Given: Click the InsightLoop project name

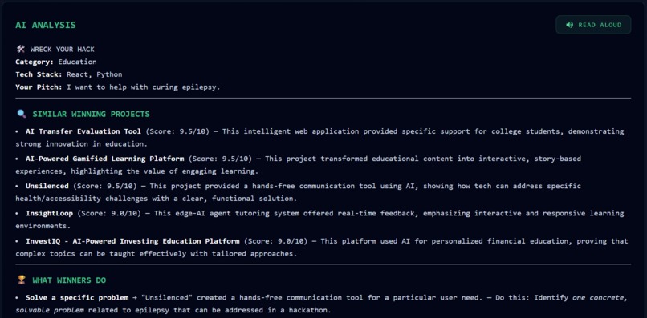Looking at the screenshot, I should (x=49, y=213).
